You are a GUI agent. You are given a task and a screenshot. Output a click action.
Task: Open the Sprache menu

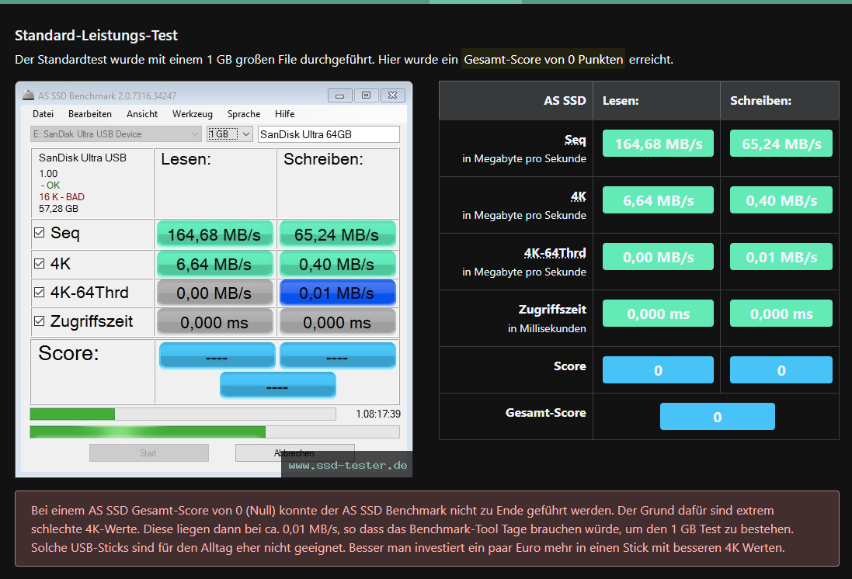click(x=244, y=114)
